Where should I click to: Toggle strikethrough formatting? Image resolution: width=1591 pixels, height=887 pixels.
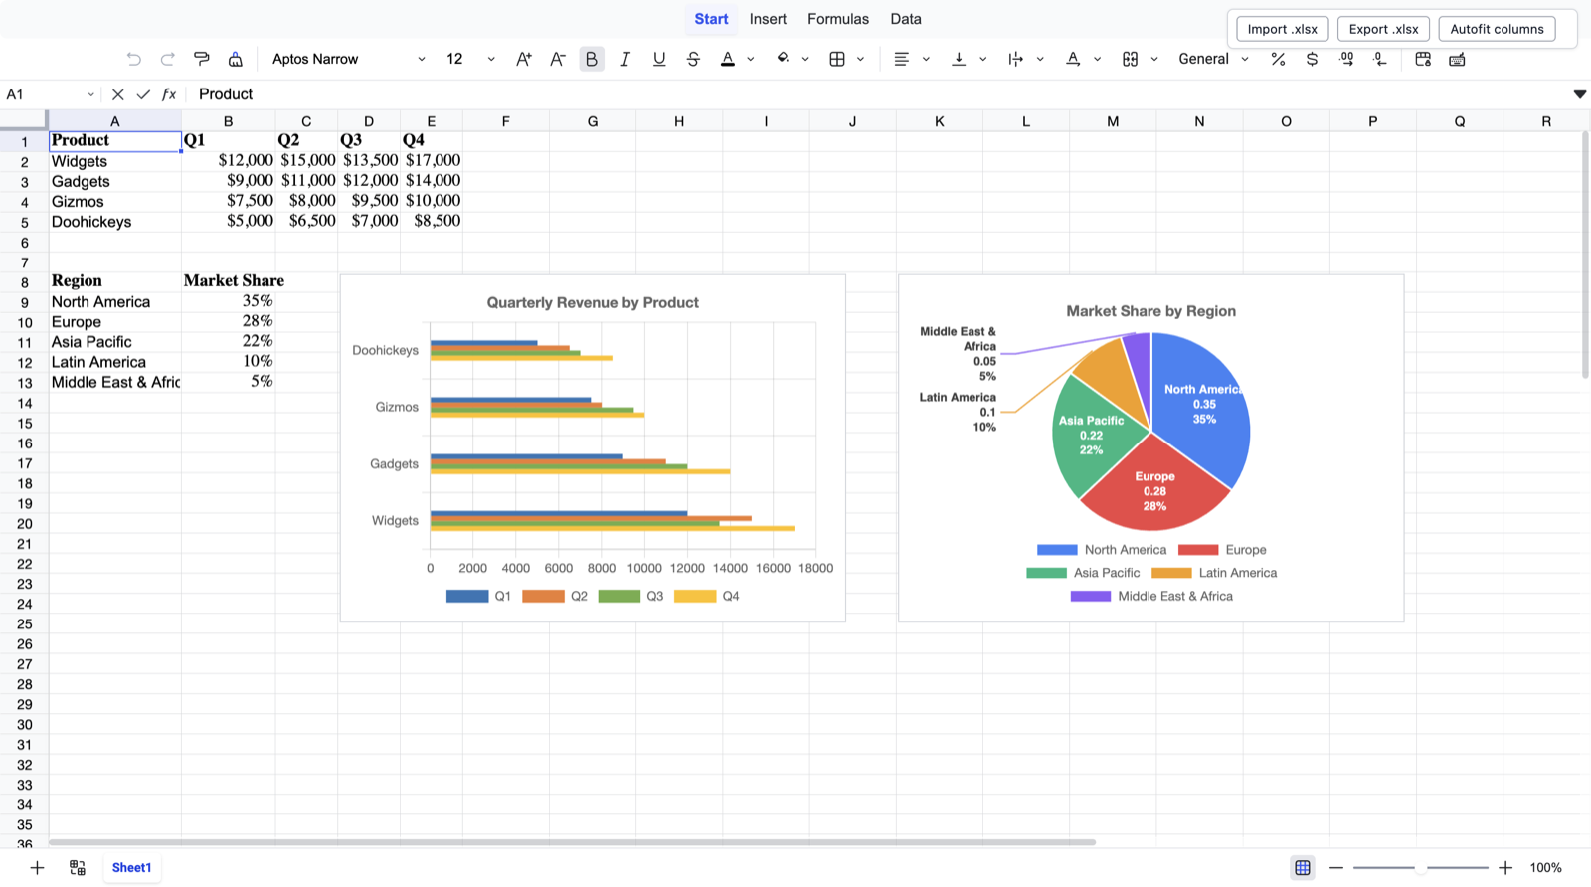(693, 59)
